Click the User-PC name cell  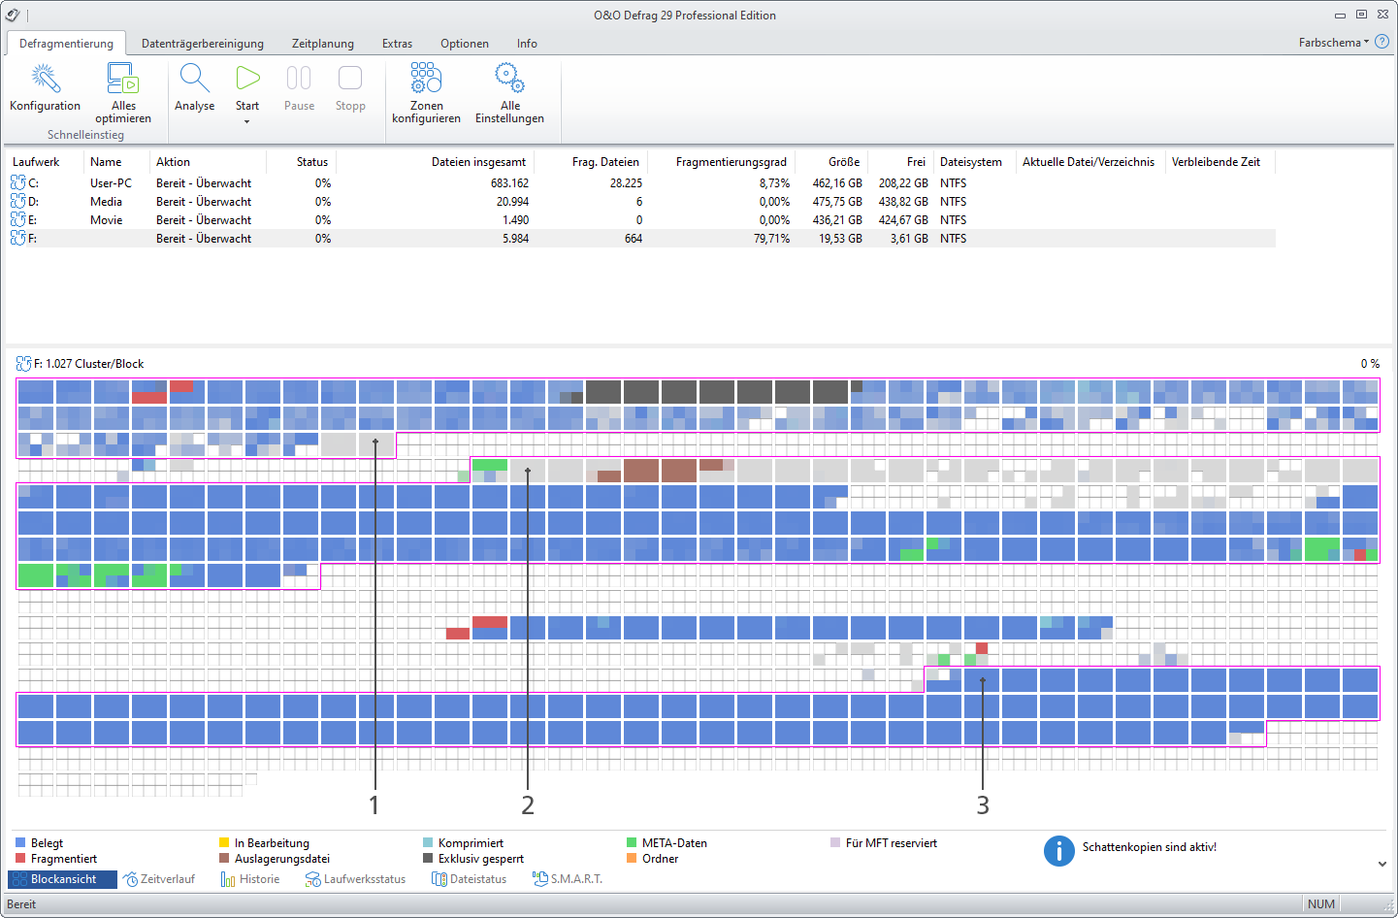(111, 183)
